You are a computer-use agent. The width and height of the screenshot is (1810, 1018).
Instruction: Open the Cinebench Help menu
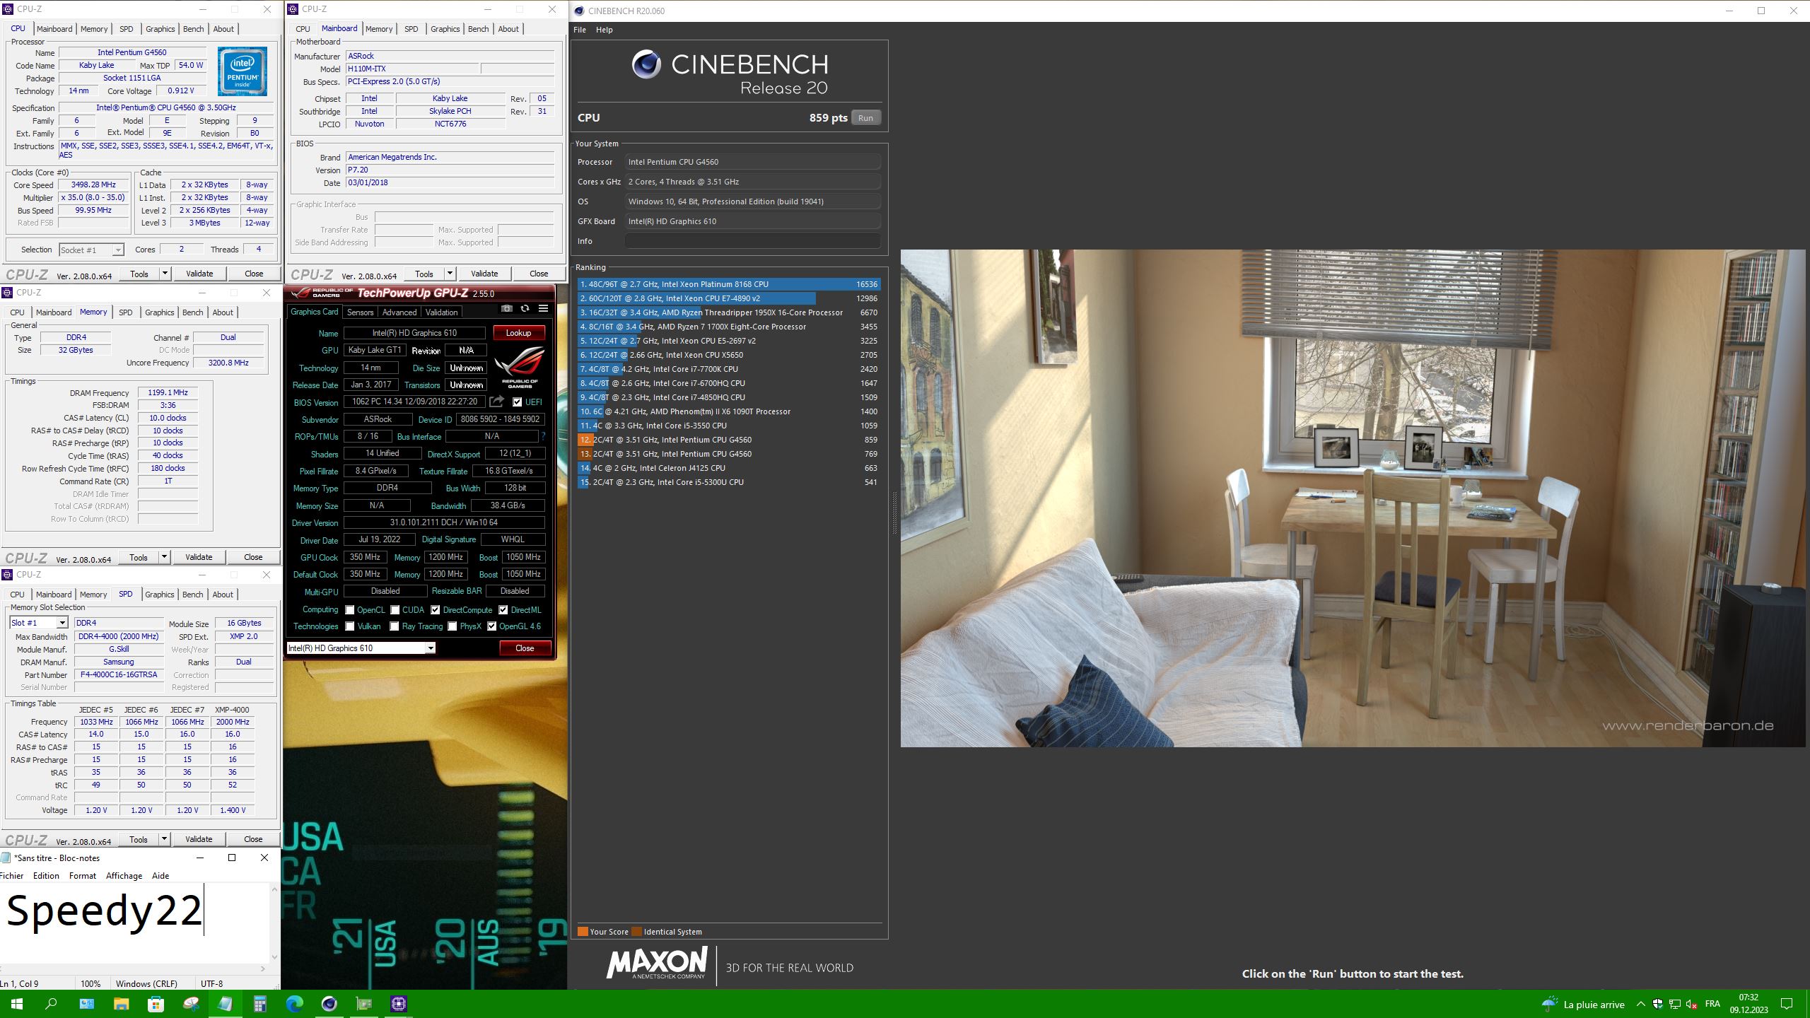pyautogui.click(x=604, y=30)
